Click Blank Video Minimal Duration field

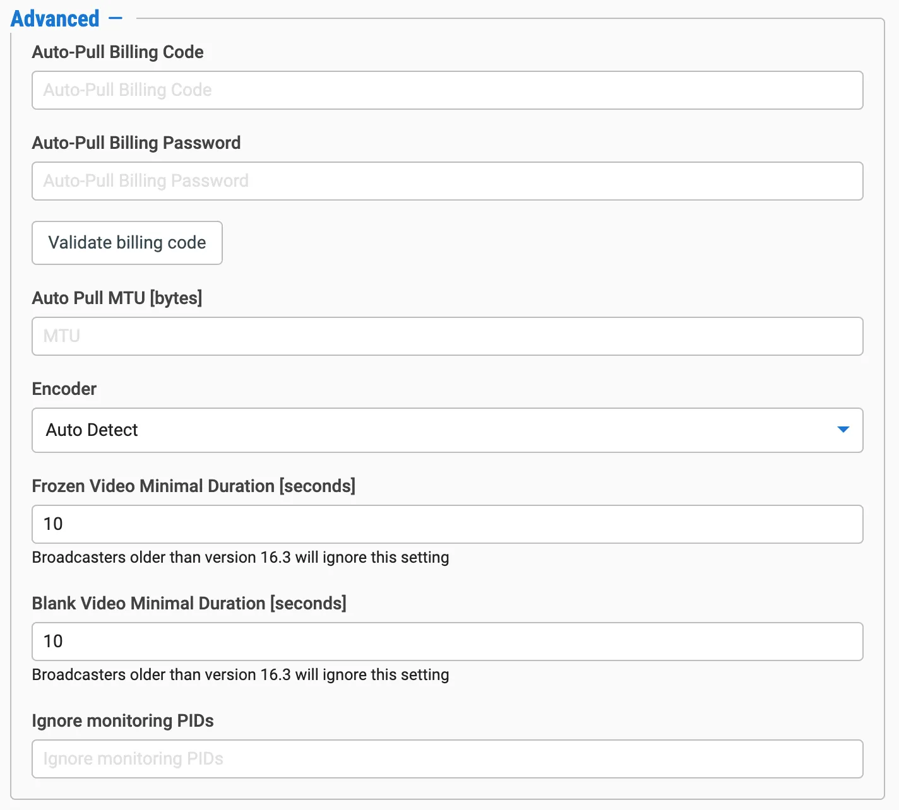[x=447, y=642]
